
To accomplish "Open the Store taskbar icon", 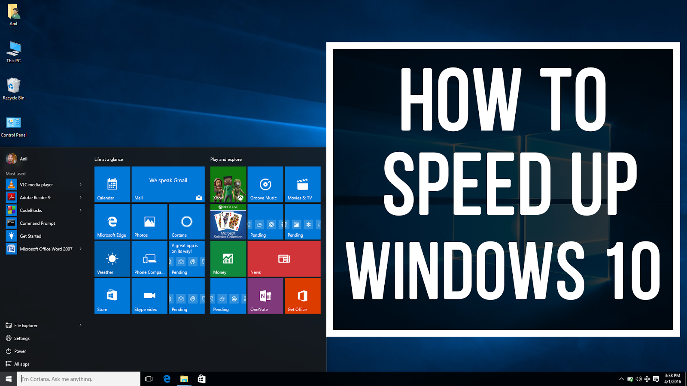I will coord(201,379).
